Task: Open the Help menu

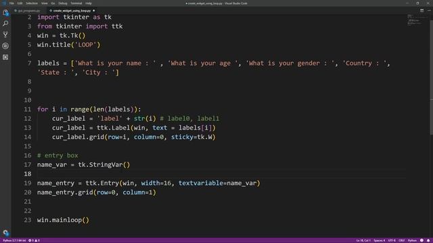Action: point(89,3)
